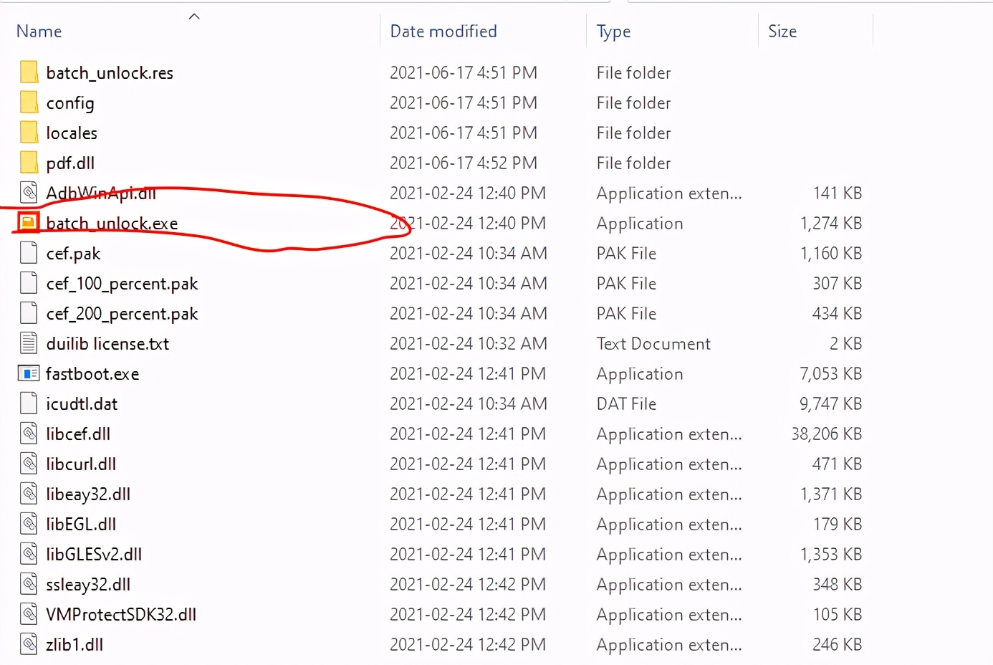
Task: Select the VMProtectSDK32.dll file icon
Action: coord(29,614)
